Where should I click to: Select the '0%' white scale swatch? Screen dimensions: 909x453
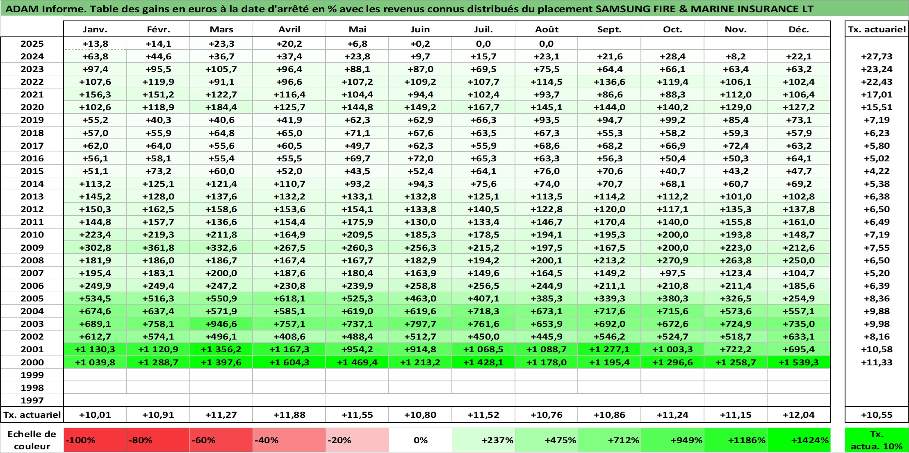(x=420, y=440)
